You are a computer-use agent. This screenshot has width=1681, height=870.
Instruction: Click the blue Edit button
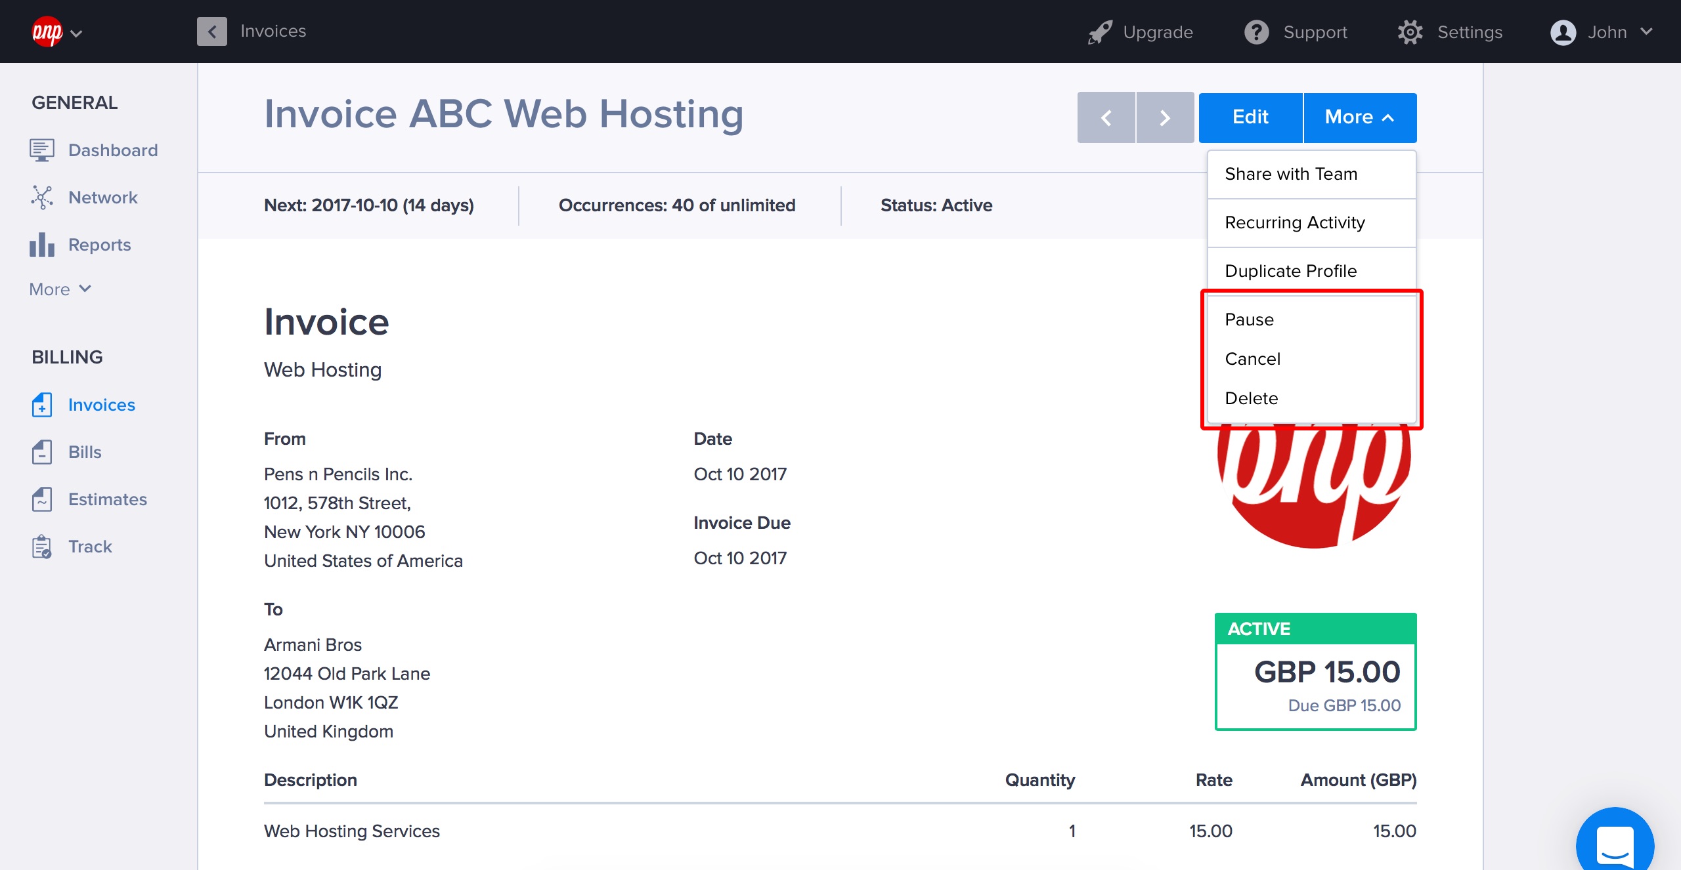[1250, 117]
